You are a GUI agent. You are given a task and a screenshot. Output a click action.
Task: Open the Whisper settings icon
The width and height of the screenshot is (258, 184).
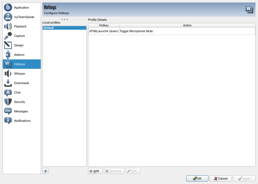tap(8, 74)
